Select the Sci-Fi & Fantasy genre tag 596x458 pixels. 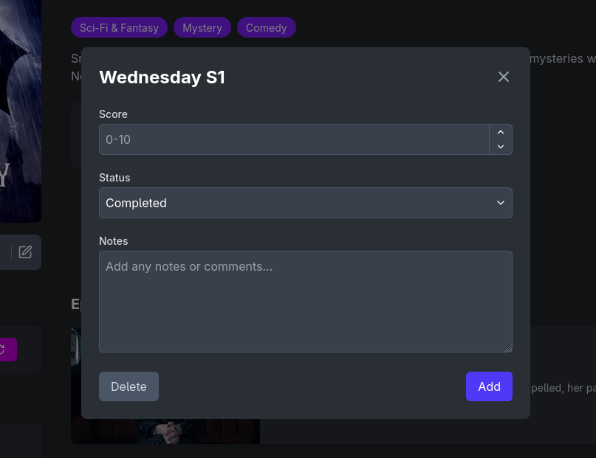click(119, 28)
